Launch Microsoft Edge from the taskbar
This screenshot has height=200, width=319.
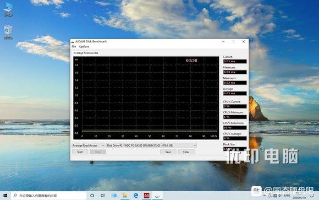(x=136, y=196)
